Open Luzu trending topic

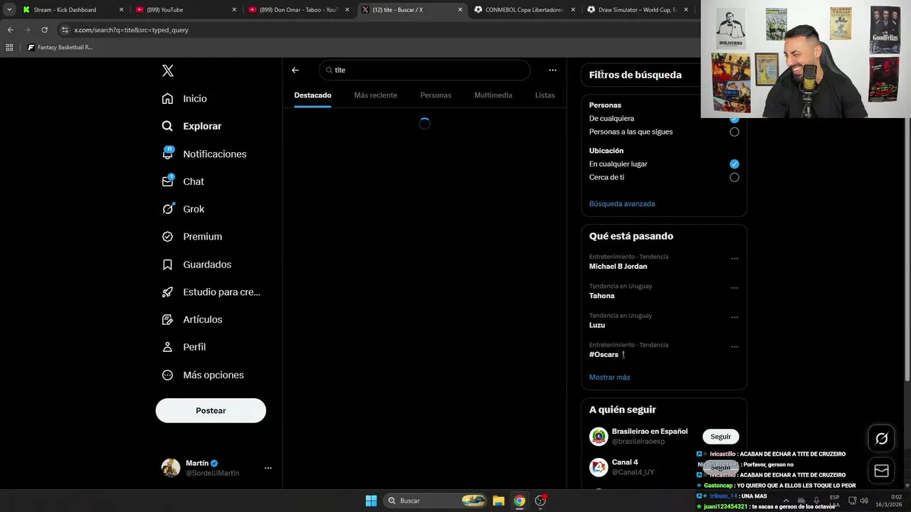597,325
